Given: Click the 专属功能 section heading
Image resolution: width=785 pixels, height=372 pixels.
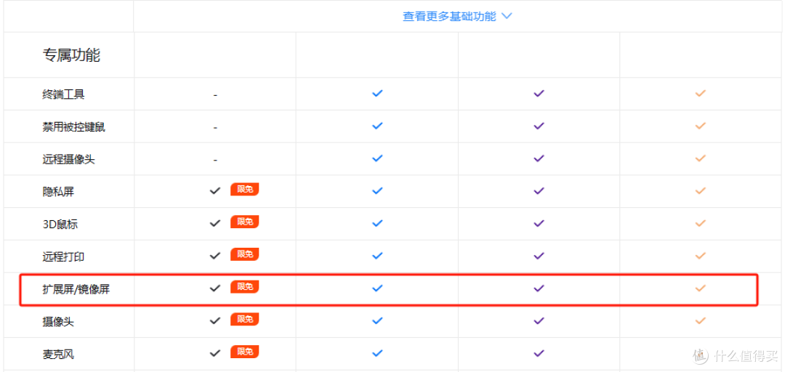Looking at the screenshot, I should pos(71,55).
